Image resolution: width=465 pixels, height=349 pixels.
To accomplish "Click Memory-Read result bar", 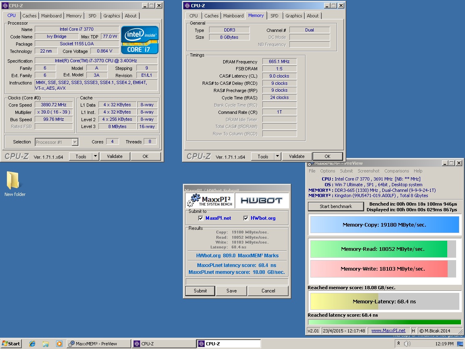I will click(x=383, y=249).
